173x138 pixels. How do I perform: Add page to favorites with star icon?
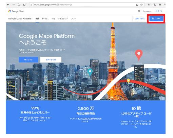coord(141,5)
